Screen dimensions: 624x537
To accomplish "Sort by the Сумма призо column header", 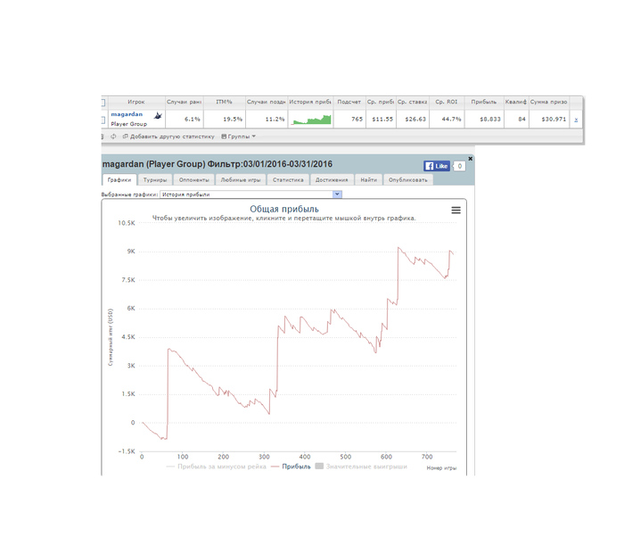I will [x=549, y=102].
